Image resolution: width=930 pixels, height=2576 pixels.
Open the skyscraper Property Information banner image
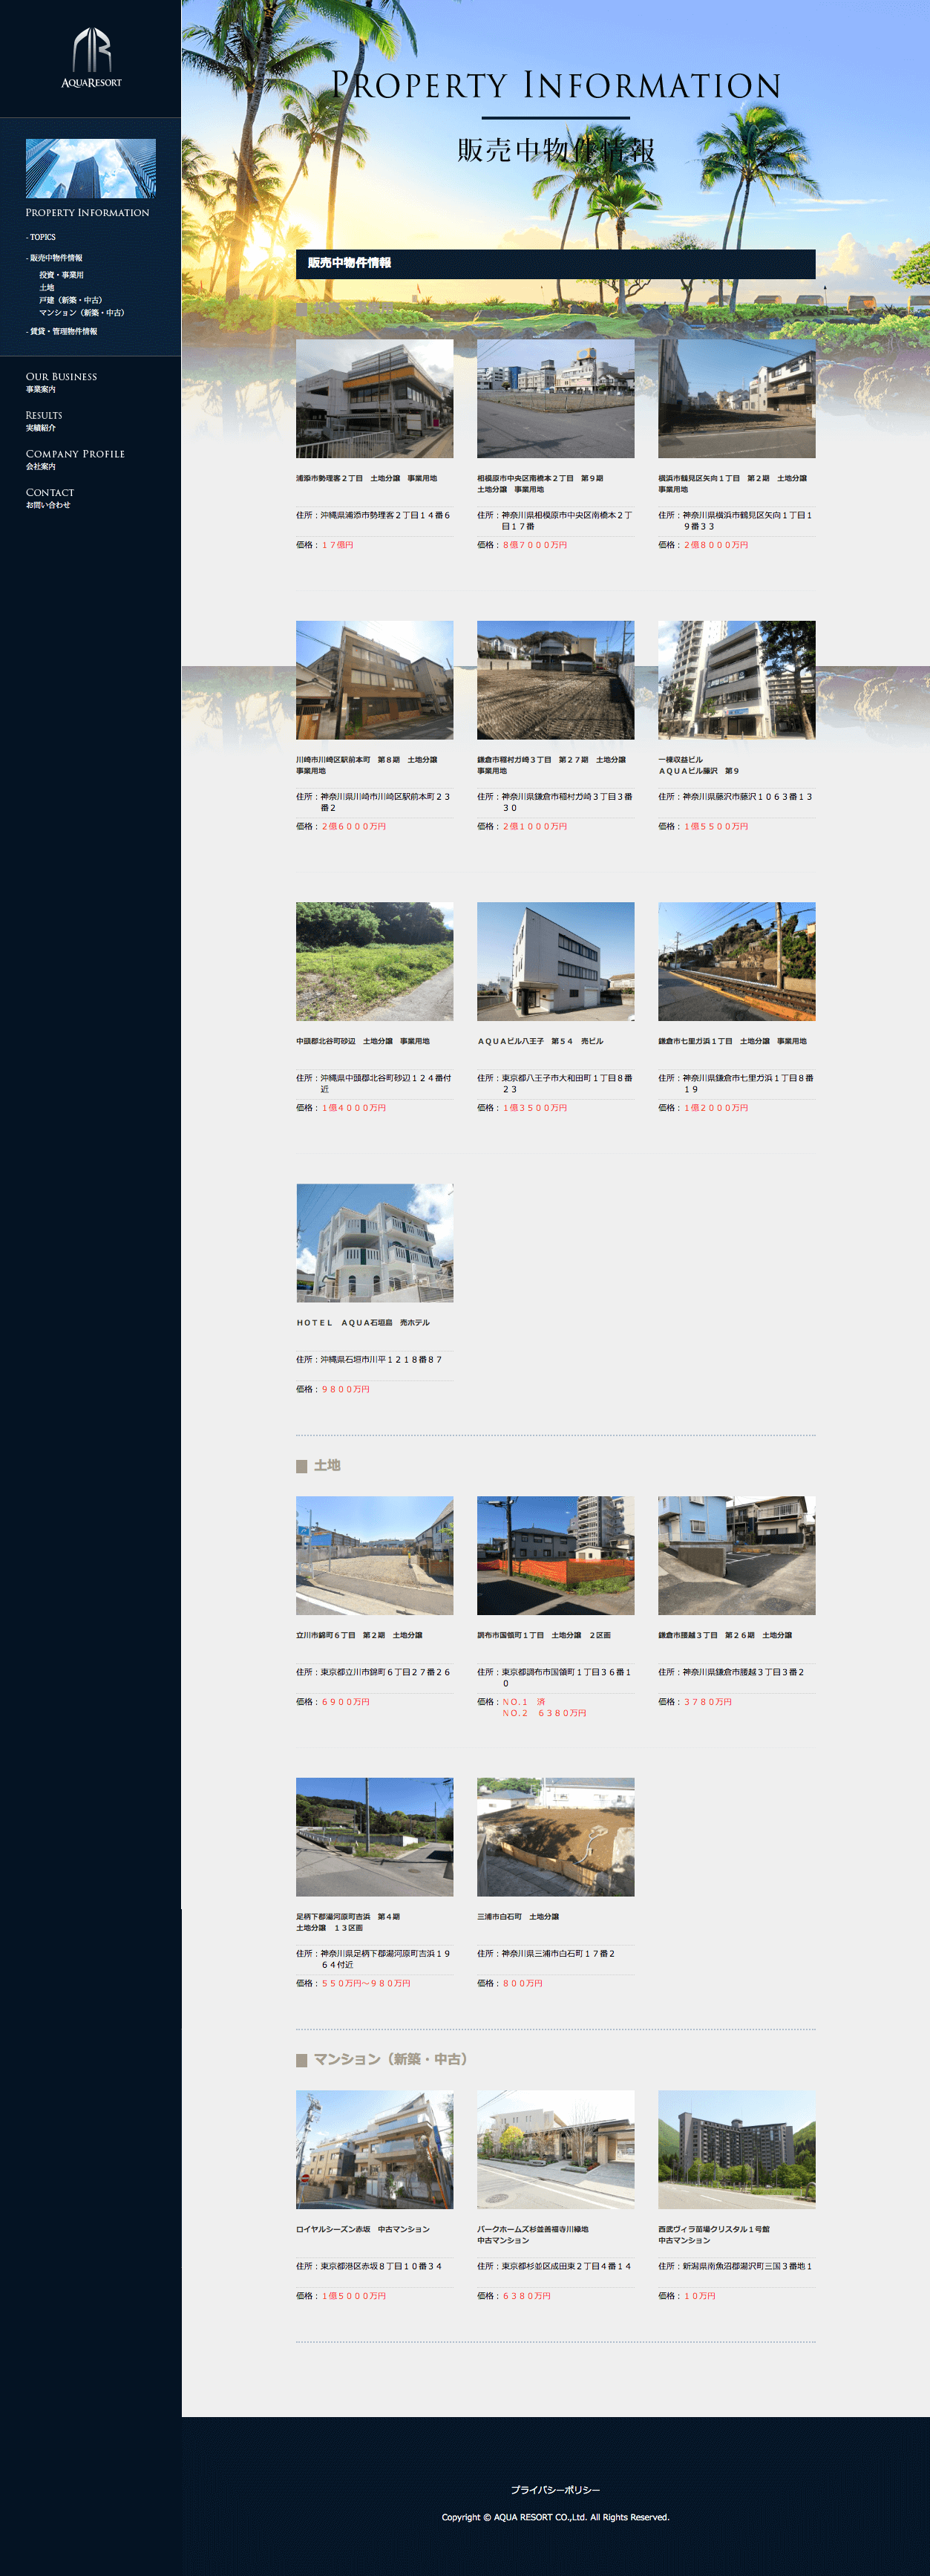[90, 168]
